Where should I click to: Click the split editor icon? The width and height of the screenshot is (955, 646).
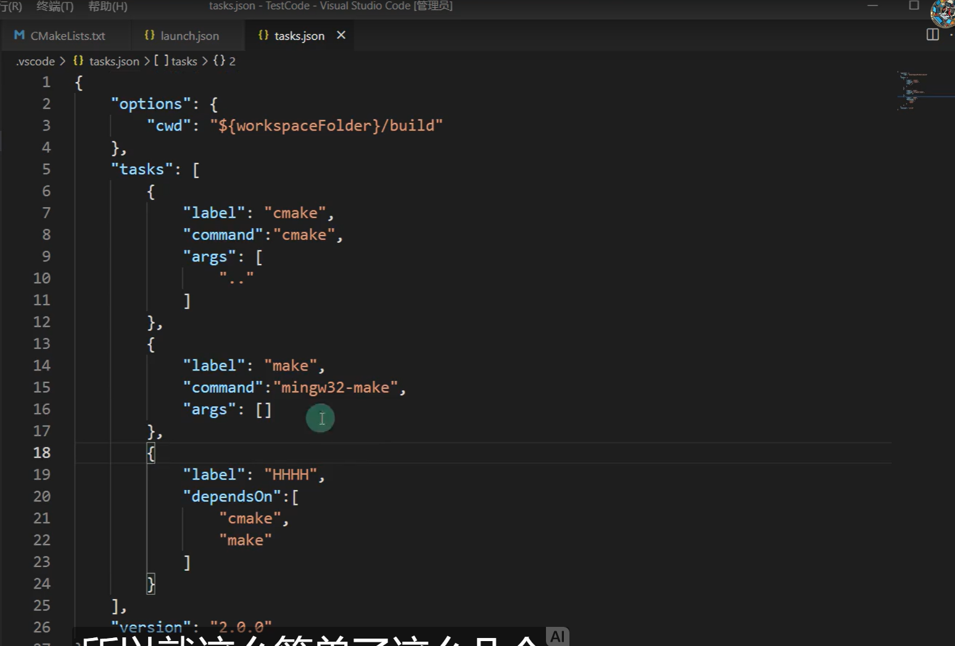[x=932, y=35]
